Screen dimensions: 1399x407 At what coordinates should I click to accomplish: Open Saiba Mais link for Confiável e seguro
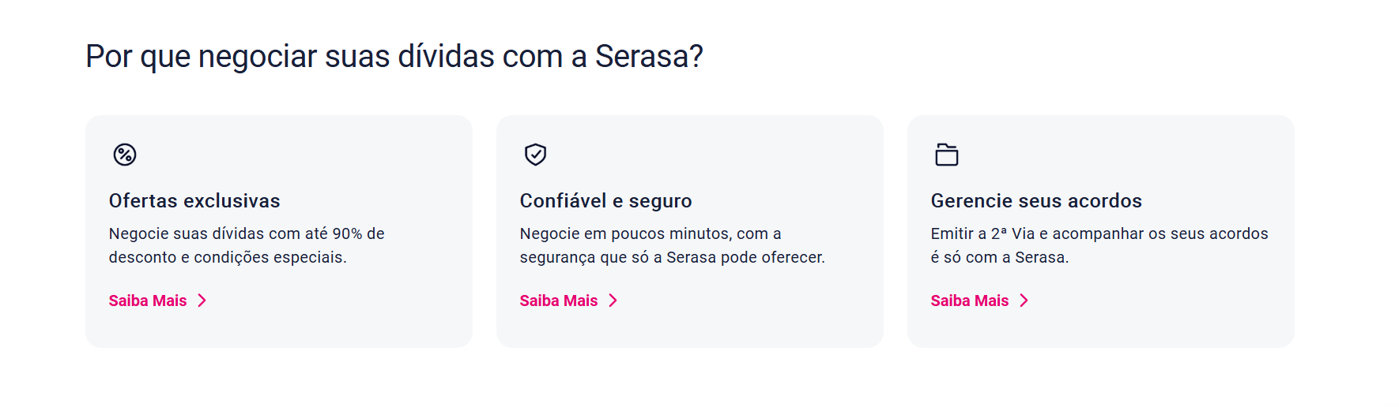[559, 301]
